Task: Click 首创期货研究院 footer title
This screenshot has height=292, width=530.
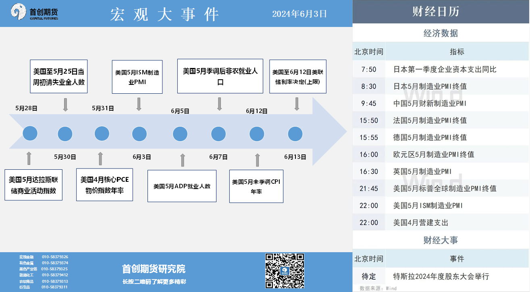Action: (154, 269)
